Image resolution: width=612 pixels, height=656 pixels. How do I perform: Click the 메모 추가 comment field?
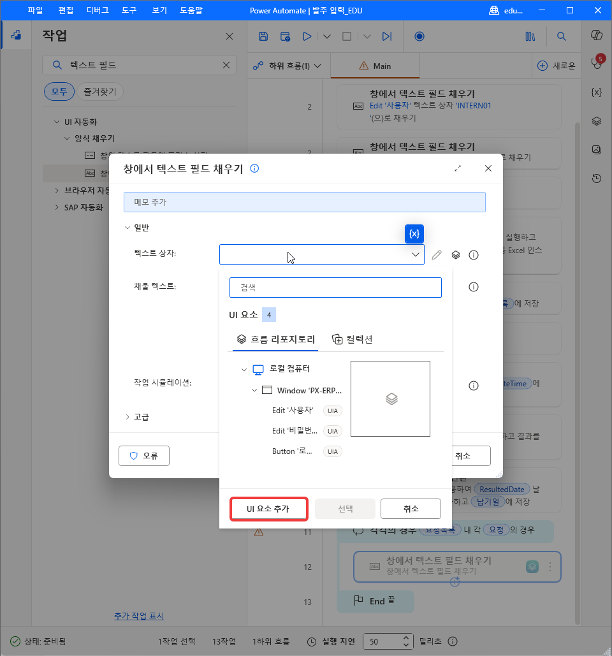[x=305, y=202]
